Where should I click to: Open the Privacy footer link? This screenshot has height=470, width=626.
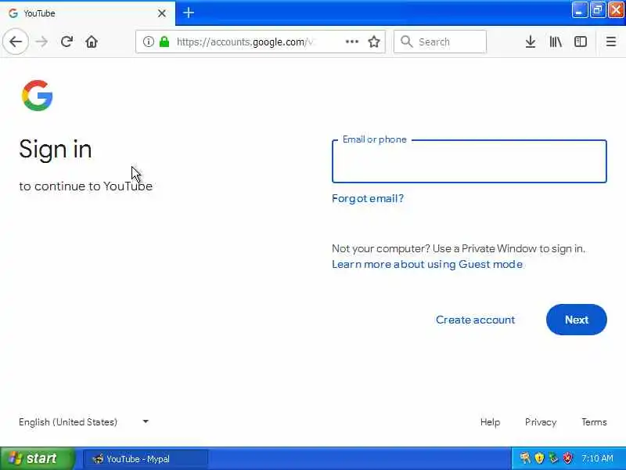(x=541, y=422)
